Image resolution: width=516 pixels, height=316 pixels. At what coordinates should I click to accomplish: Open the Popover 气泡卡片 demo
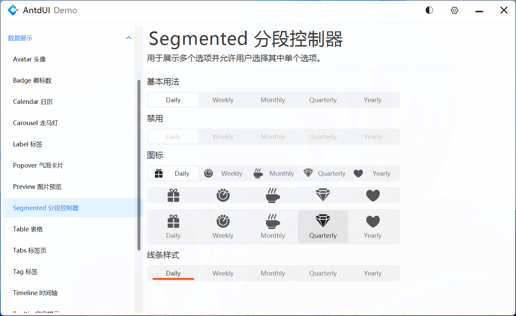38,165
